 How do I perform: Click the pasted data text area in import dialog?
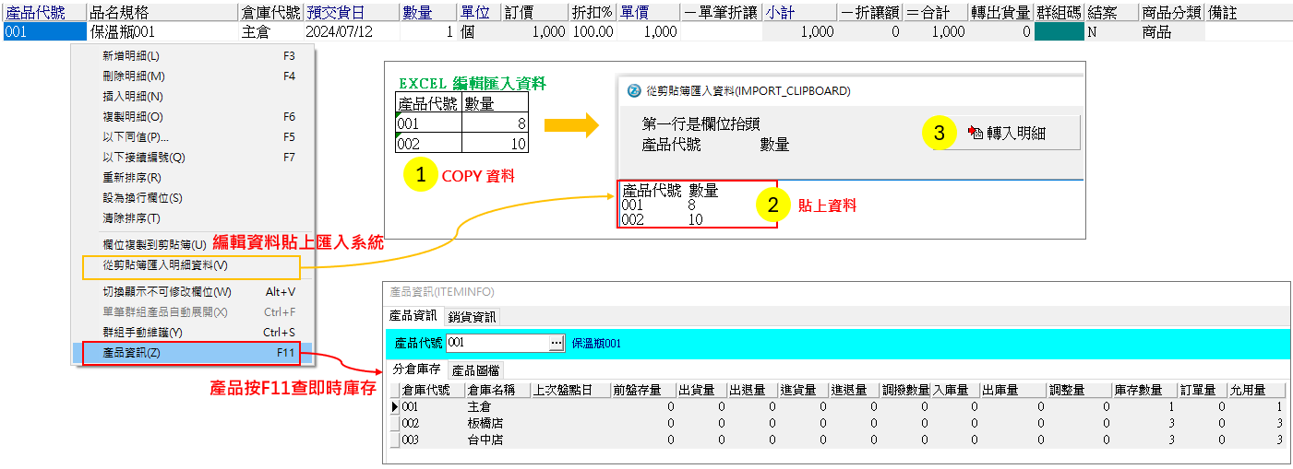pyautogui.click(x=697, y=205)
